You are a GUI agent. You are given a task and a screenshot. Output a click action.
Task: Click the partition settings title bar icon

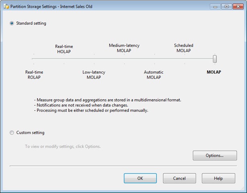(x=6, y=6)
